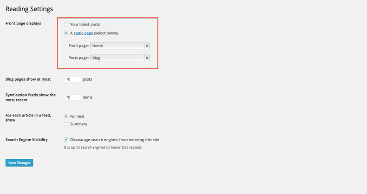Switch feed display to Summary radio button
367x194 pixels.
coord(66,124)
